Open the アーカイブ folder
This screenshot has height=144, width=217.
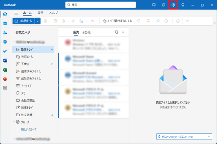coord(33,86)
